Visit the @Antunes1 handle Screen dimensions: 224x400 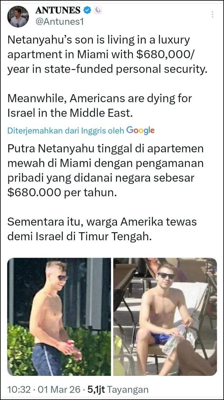click(59, 22)
